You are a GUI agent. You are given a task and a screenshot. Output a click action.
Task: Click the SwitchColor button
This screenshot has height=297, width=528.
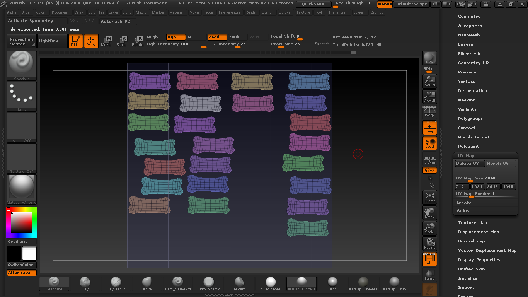[x=22, y=265]
